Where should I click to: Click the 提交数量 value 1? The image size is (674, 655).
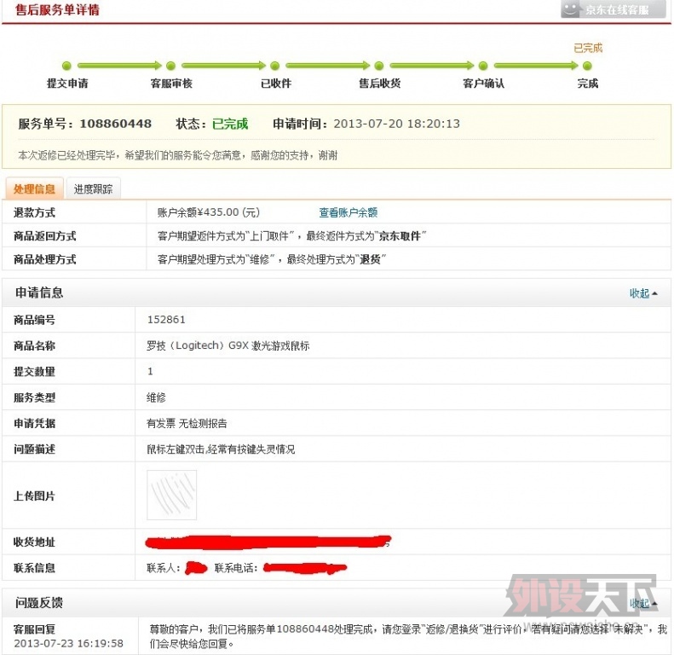tap(150, 371)
